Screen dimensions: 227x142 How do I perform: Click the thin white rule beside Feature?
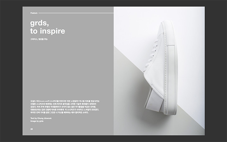(76, 13)
